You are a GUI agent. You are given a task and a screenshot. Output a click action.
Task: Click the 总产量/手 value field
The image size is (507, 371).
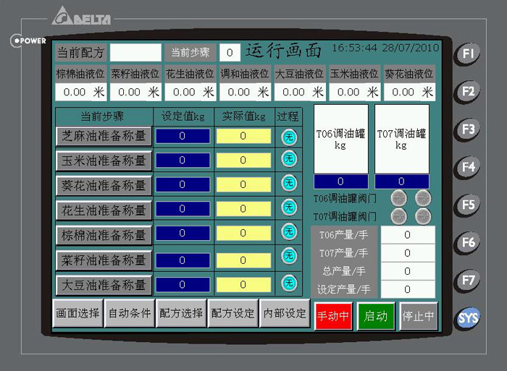click(408, 271)
